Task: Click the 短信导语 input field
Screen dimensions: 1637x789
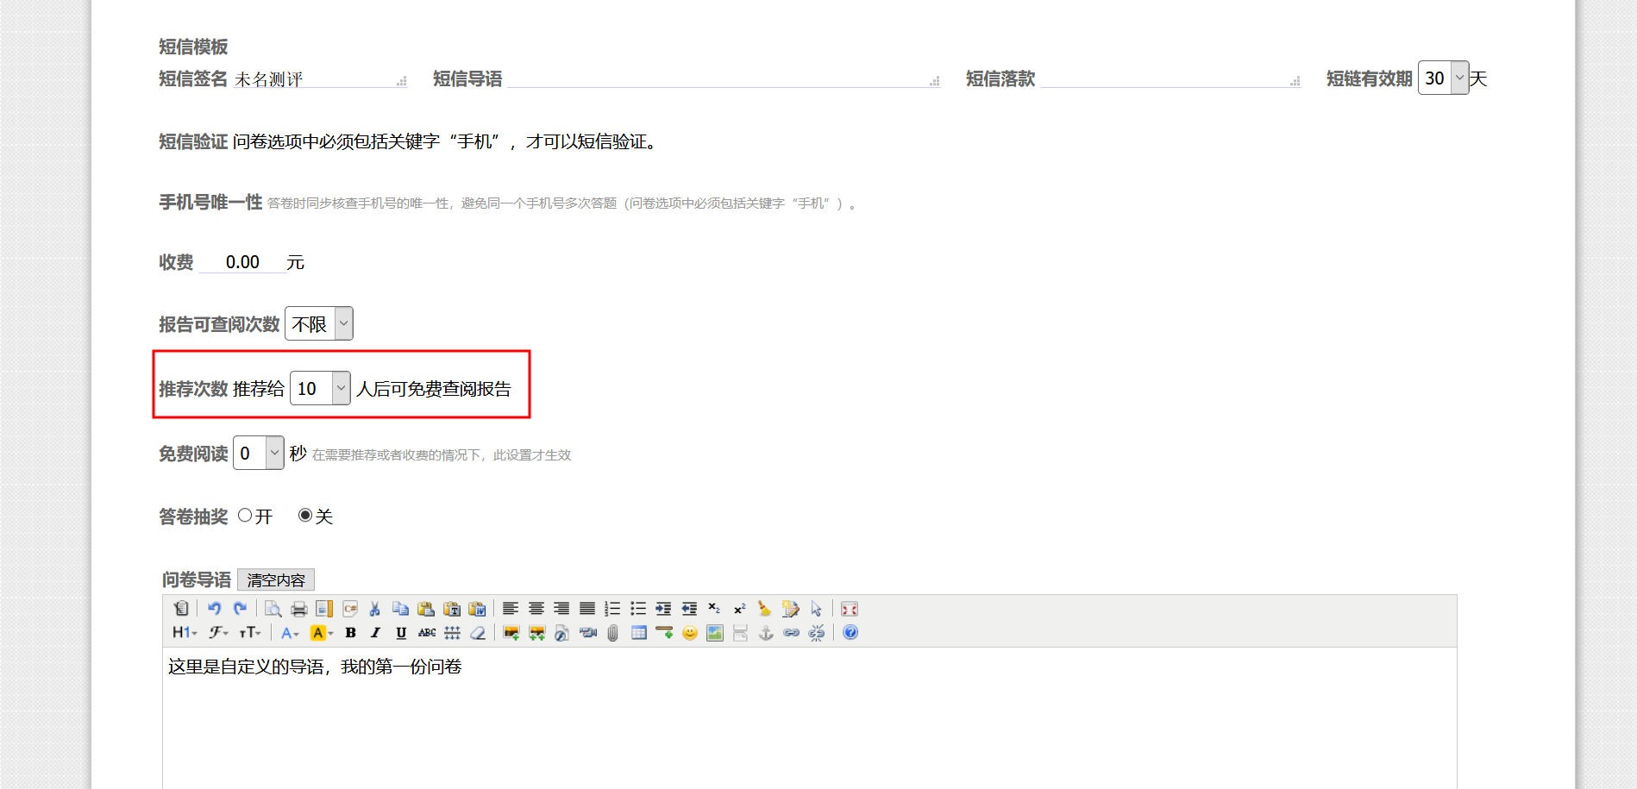Action: coord(724,78)
